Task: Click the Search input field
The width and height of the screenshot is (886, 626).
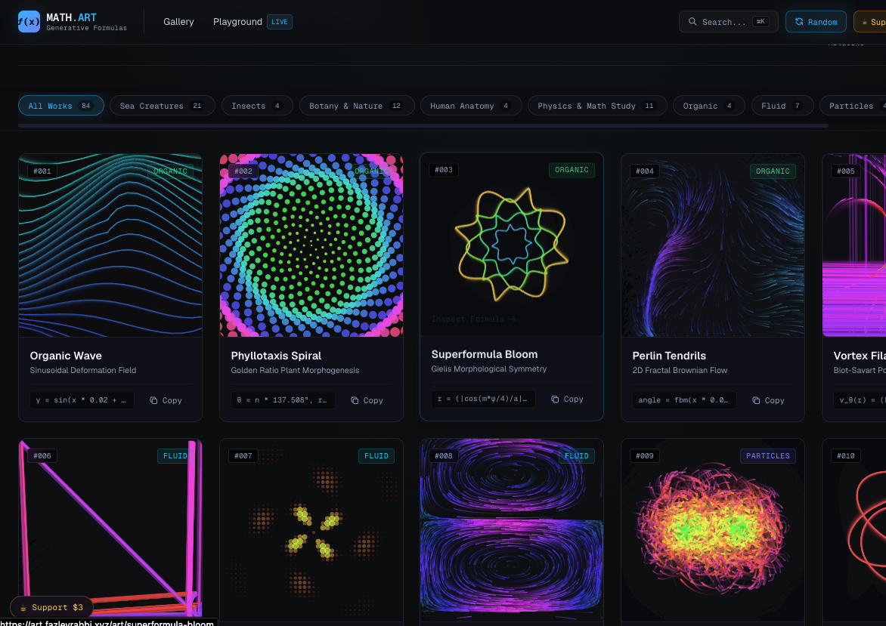Action: coord(728,21)
